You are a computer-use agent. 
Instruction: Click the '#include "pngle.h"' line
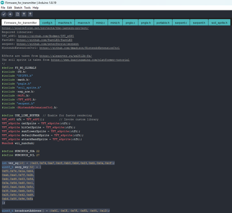[x=17, y=84]
